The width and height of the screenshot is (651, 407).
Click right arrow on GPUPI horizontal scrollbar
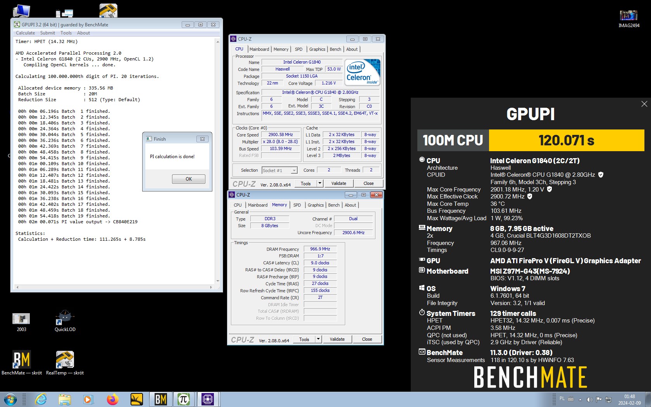pyautogui.click(x=211, y=287)
